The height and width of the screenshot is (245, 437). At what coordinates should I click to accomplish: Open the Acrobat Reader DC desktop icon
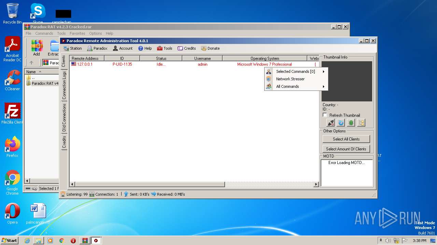point(12,49)
